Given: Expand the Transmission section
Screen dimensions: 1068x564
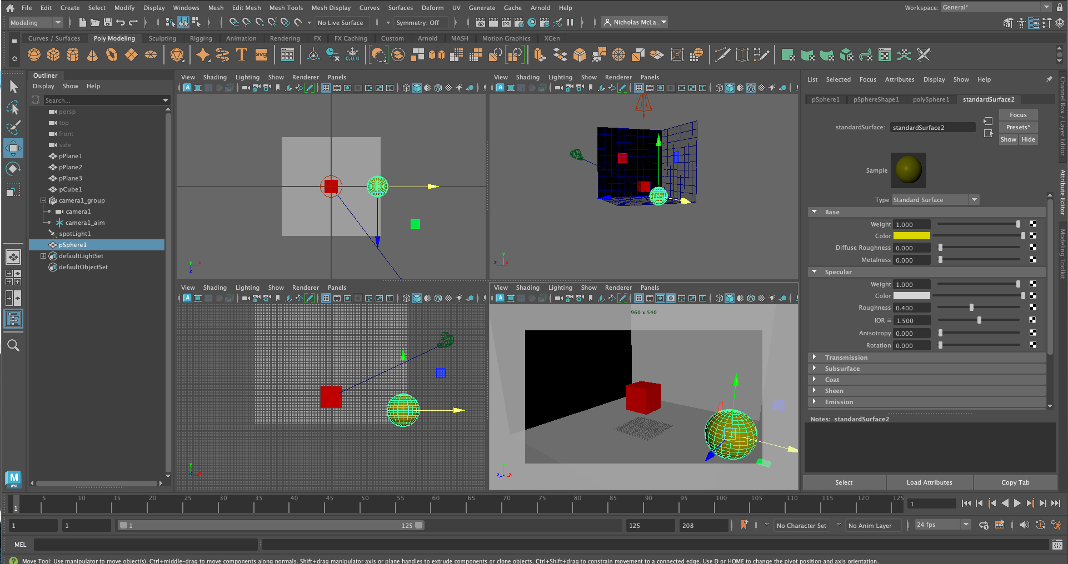Looking at the screenshot, I should (x=846, y=357).
